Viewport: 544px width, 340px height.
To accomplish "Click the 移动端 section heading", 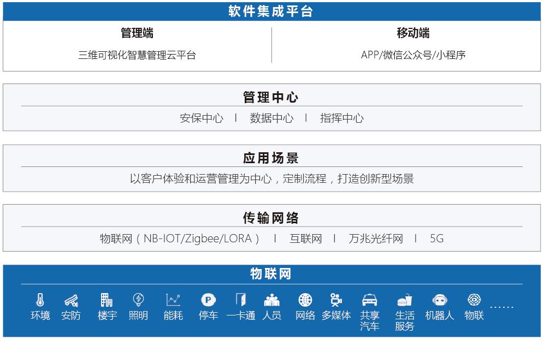I will (413, 33).
